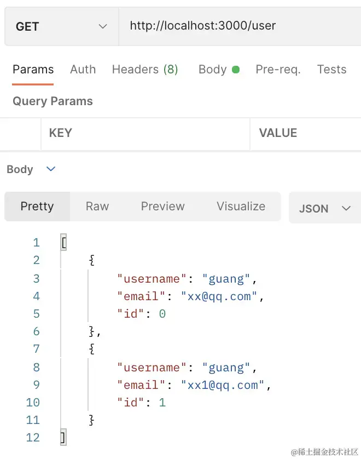Open the JSON format dropdown
Screen dimensions: 361x459
click(x=325, y=209)
